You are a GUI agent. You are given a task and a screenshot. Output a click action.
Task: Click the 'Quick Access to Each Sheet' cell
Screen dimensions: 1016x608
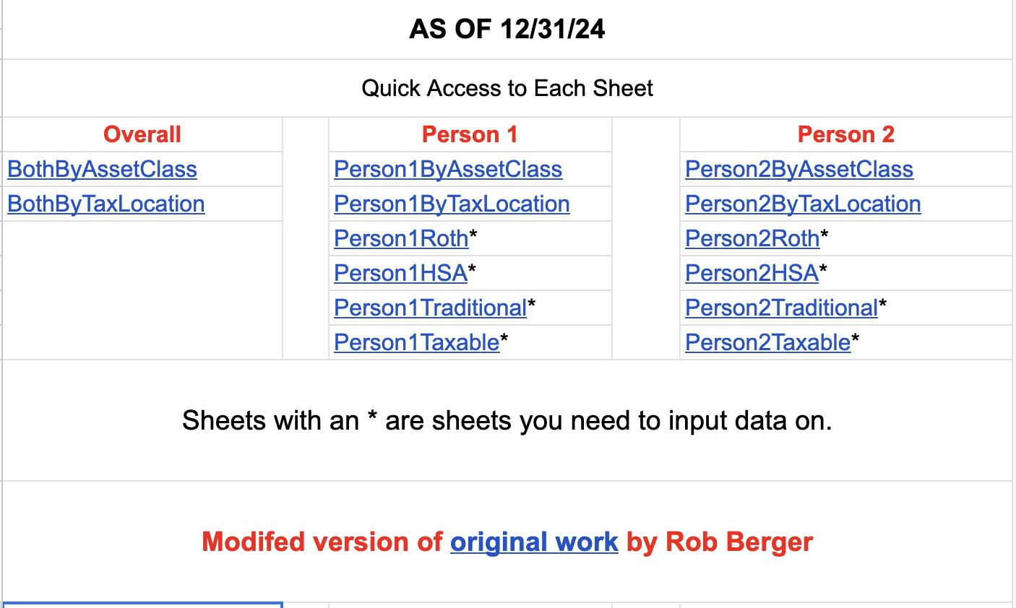pos(507,88)
